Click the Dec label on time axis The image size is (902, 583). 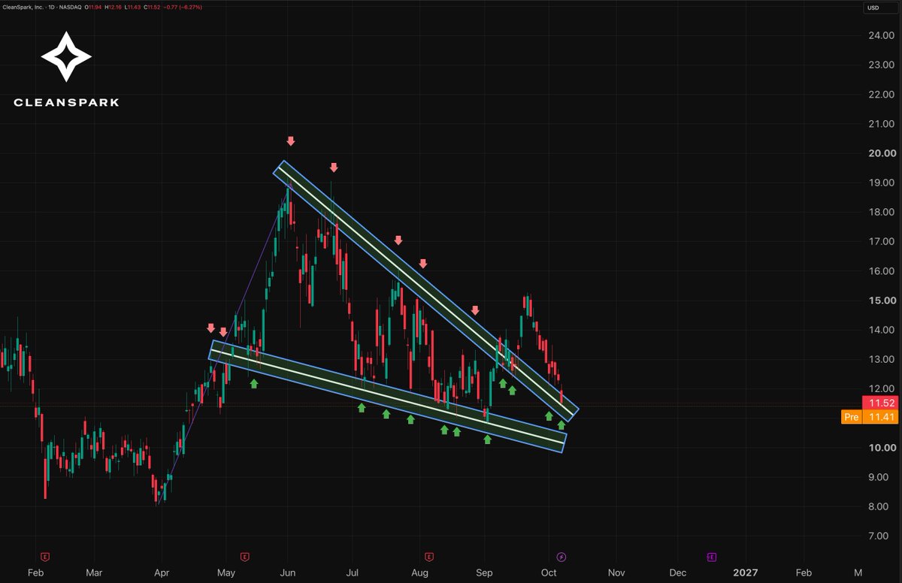click(x=678, y=572)
